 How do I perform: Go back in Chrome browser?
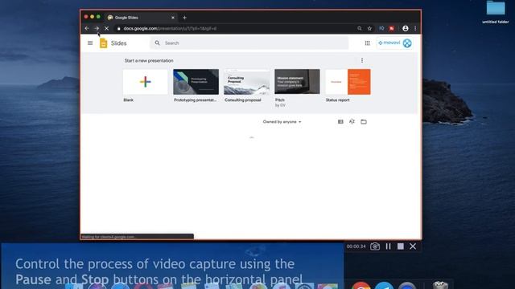click(87, 29)
